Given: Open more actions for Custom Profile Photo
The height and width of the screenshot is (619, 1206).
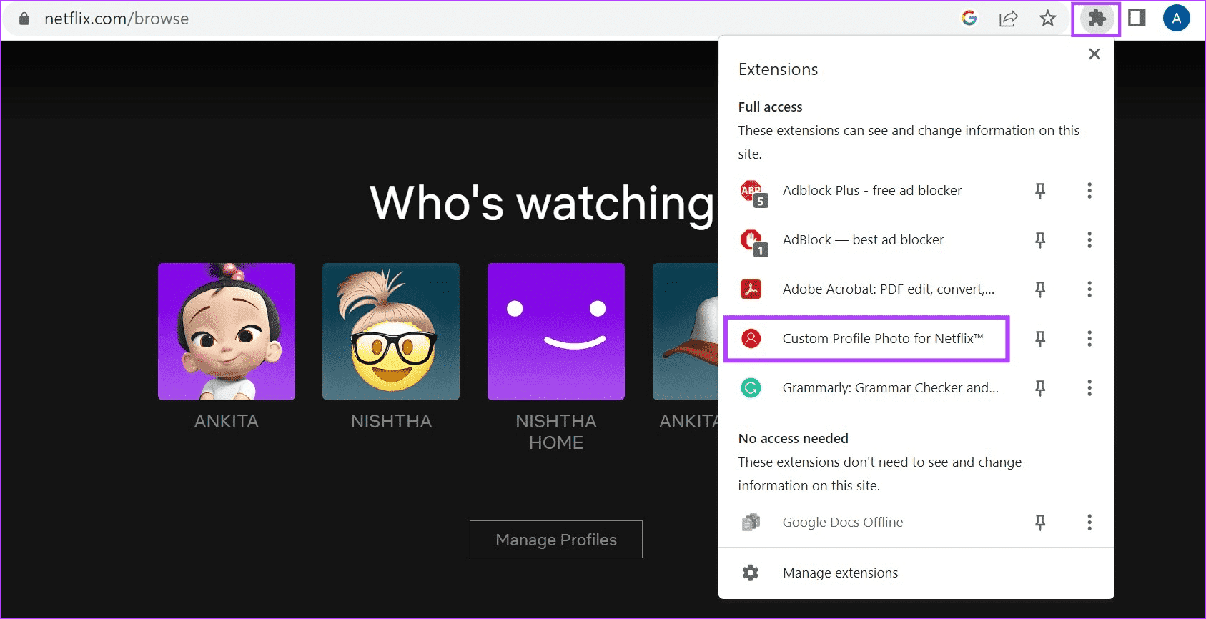Looking at the screenshot, I should click(x=1089, y=339).
